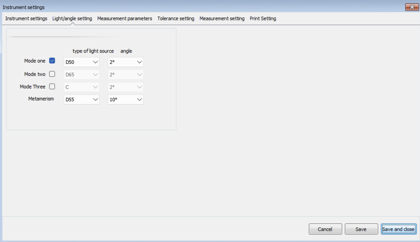Click the disabled Mode Three C dropdown

82,87
